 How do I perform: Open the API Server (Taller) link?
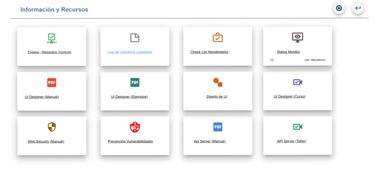coord(292,141)
